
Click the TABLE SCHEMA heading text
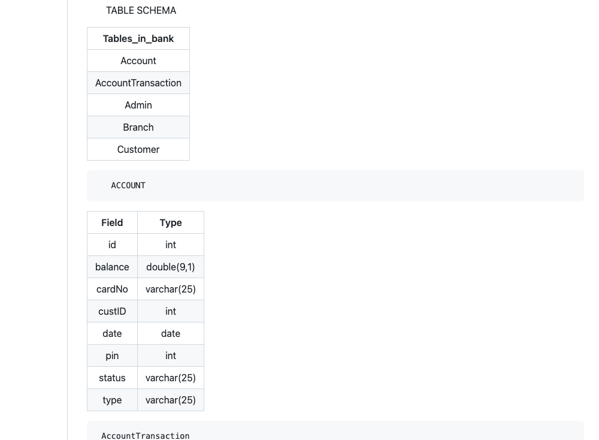click(x=141, y=11)
